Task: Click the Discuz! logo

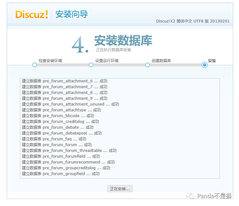Action: click(32, 14)
